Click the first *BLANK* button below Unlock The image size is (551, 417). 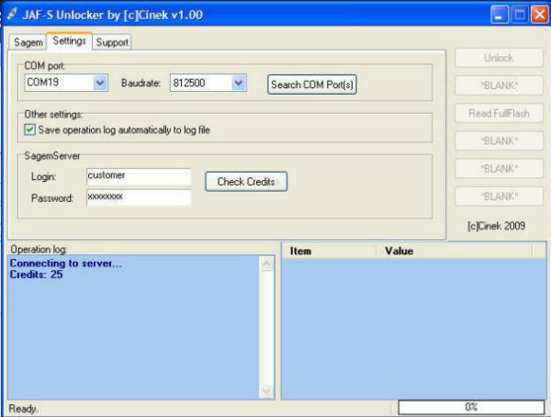[x=499, y=85]
